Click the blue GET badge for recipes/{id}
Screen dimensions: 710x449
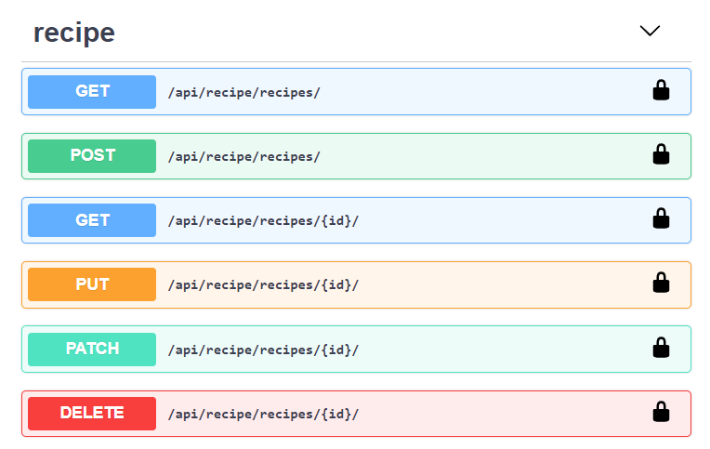pos(92,220)
